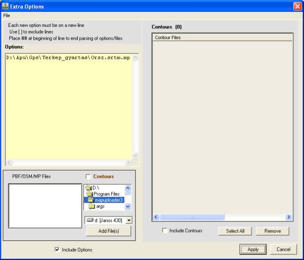Check the Include Contours box
Image resolution: width=304 pixels, height=260 pixels.
tap(165, 231)
